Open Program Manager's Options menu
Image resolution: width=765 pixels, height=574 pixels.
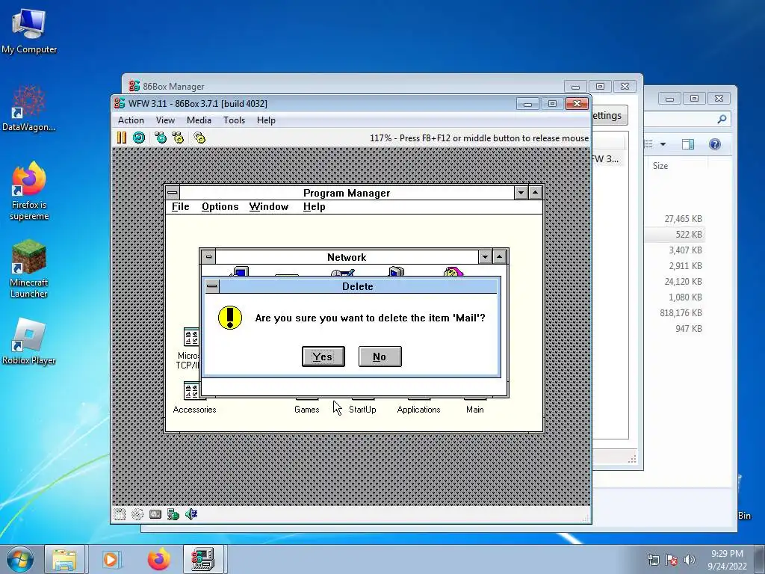pyautogui.click(x=220, y=206)
